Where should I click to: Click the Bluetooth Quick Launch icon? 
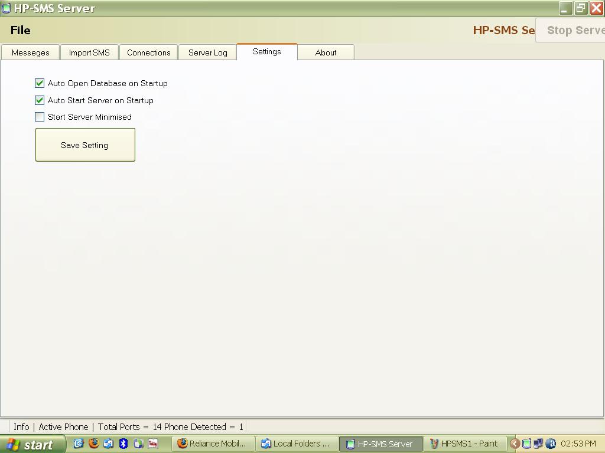pyautogui.click(x=123, y=444)
